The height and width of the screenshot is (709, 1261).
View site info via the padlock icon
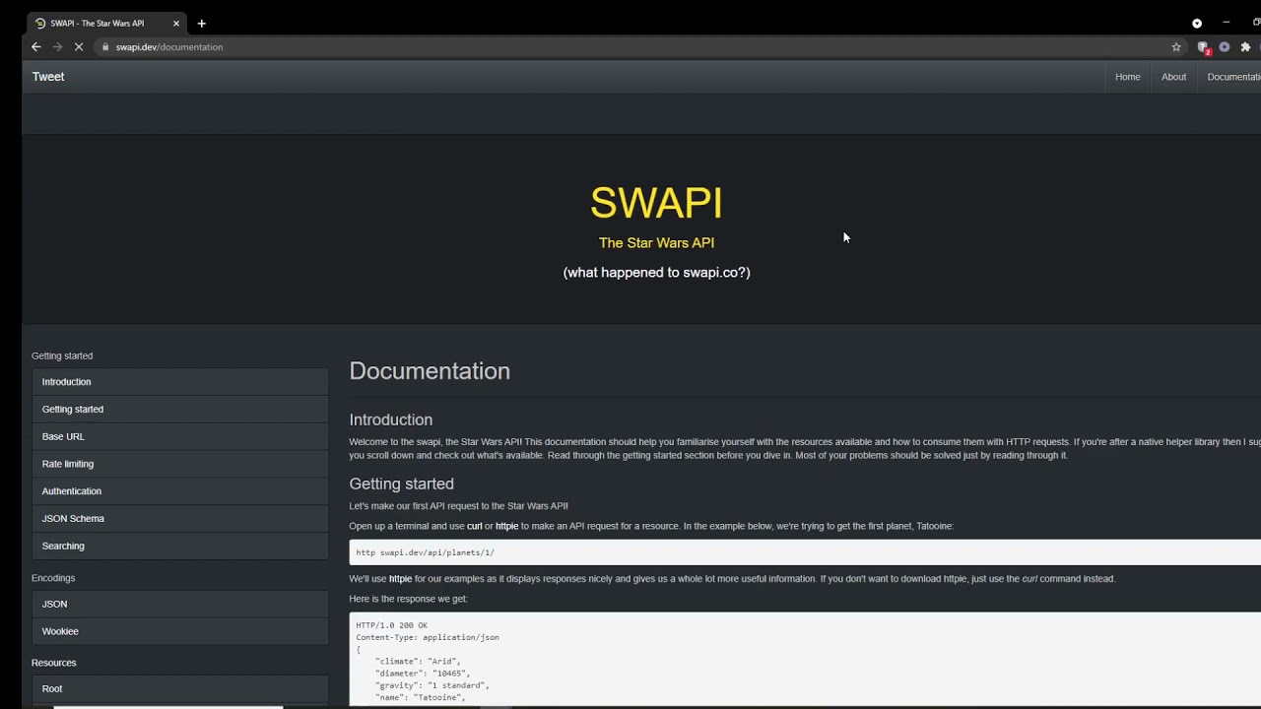coord(105,47)
